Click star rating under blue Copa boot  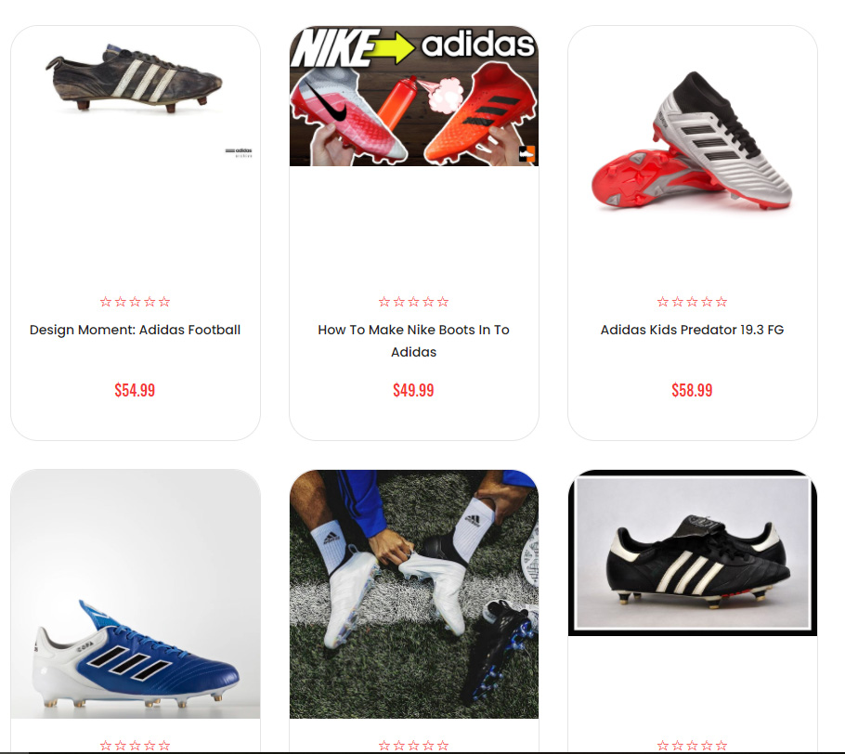point(135,746)
